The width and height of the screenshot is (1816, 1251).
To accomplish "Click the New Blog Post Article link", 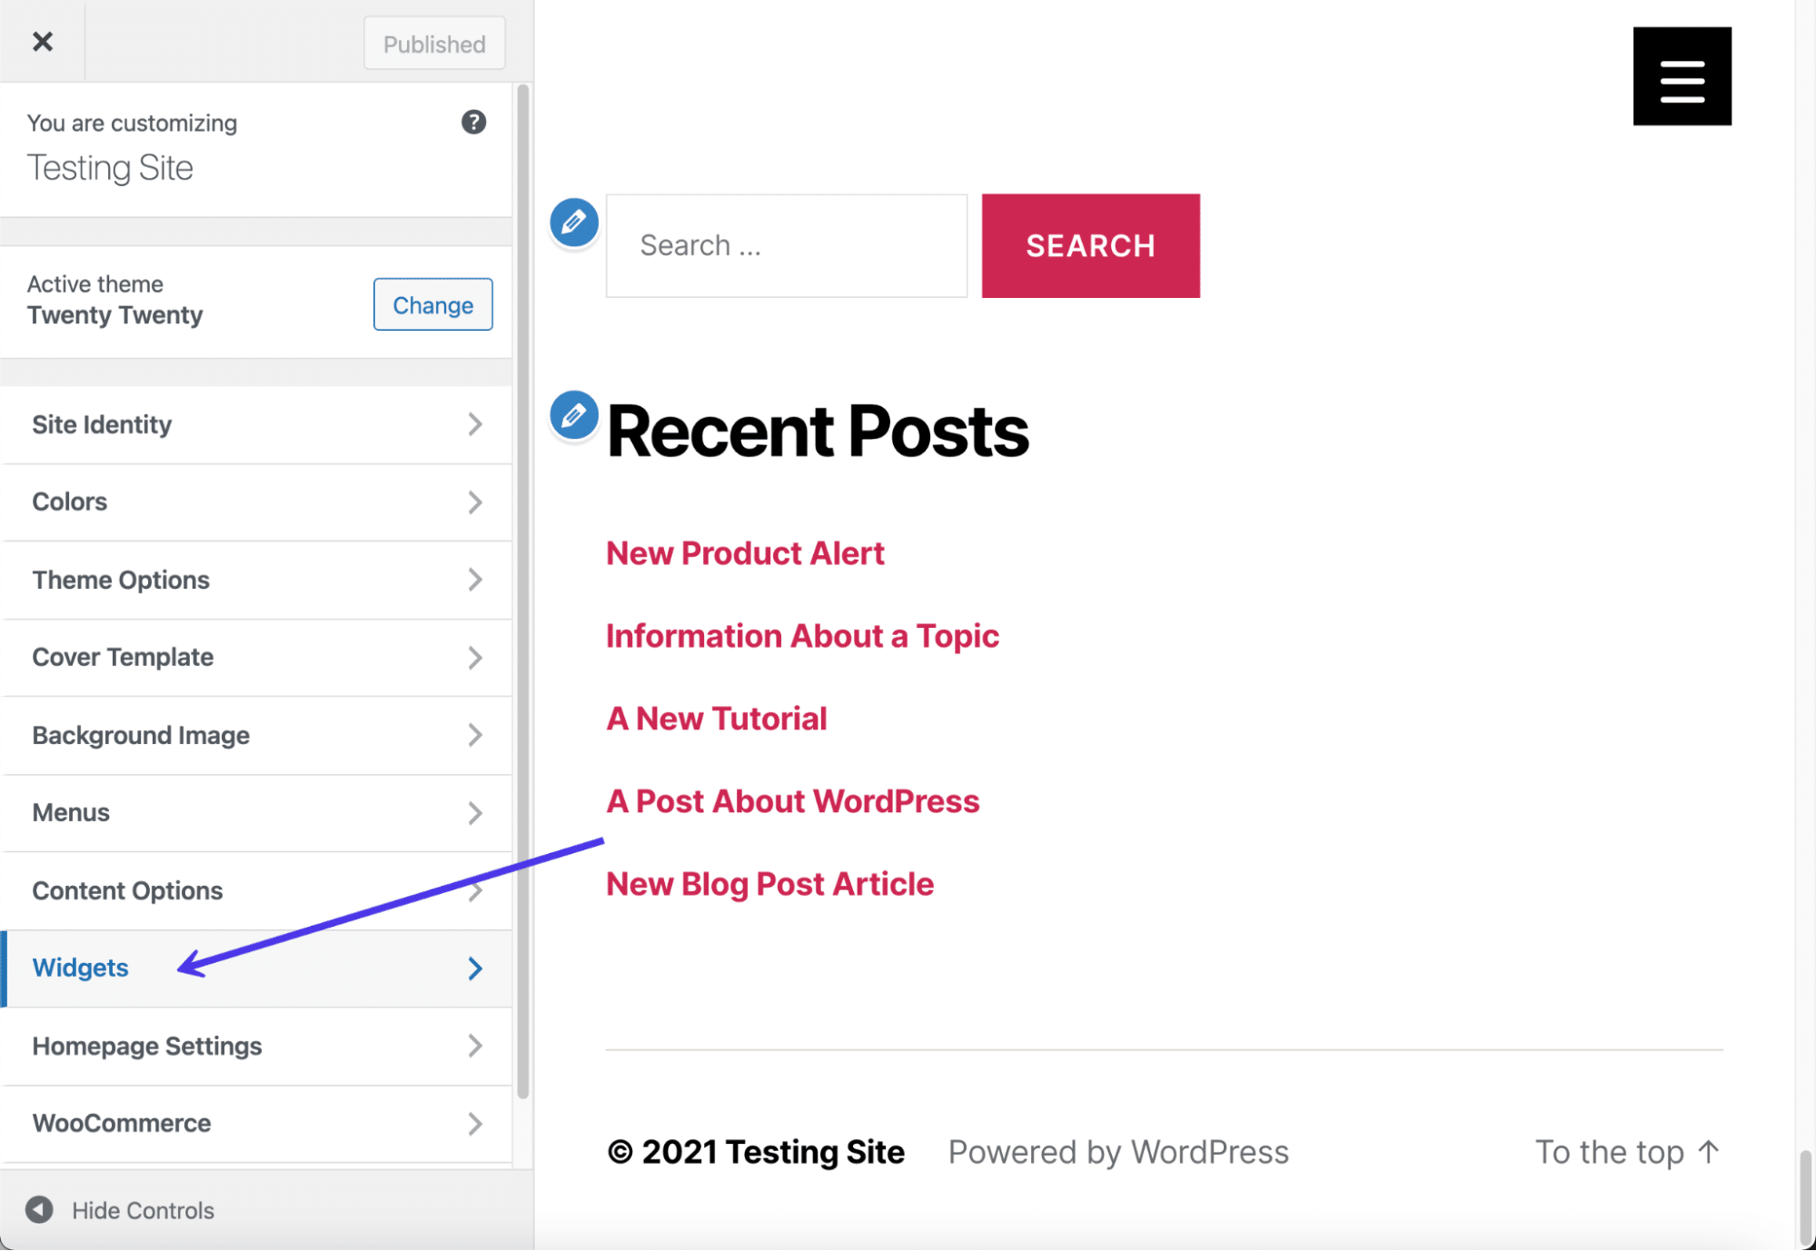I will tap(770, 883).
